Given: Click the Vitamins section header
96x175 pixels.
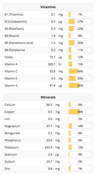Looking at the screenshot, I should [x=48, y=7].
